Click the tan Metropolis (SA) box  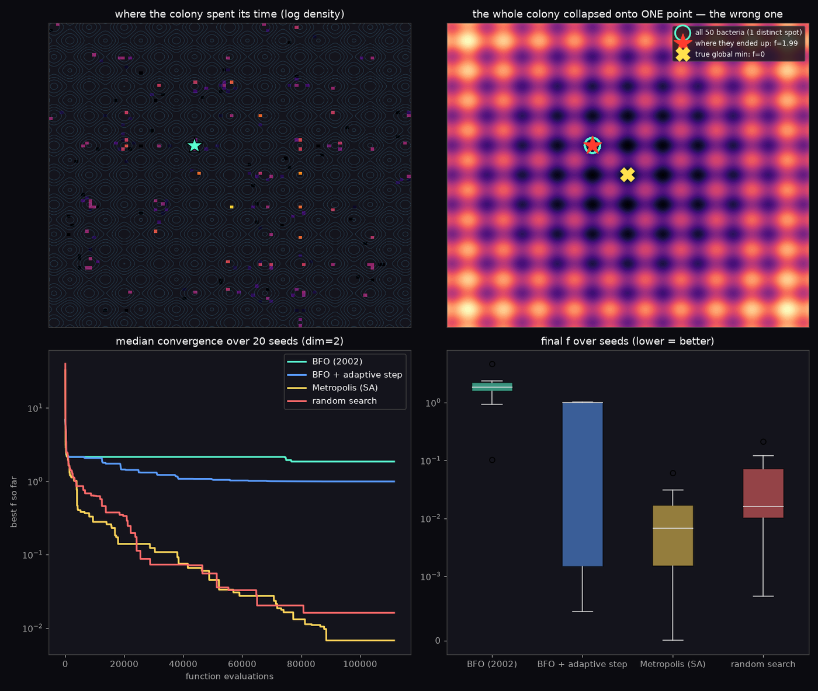[673, 536]
